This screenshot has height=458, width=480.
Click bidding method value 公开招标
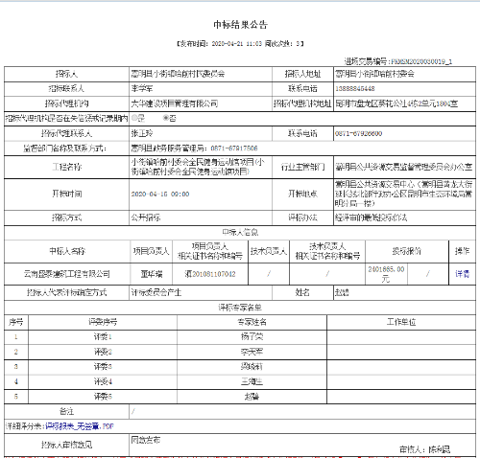click(146, 218)
